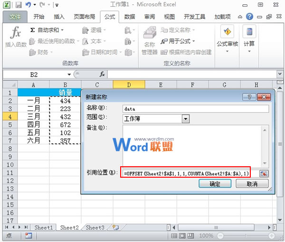Click the 取消 Cancel button
285x242 pixels.
click(252, 183)
